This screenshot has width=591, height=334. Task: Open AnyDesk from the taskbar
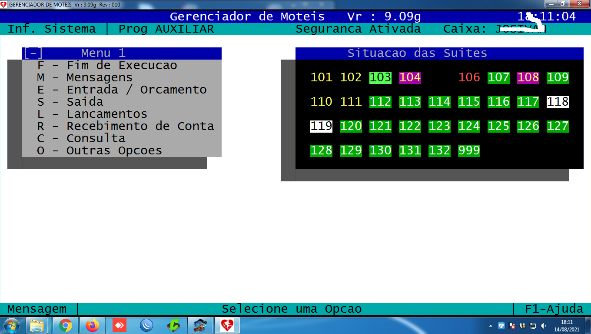120,325
